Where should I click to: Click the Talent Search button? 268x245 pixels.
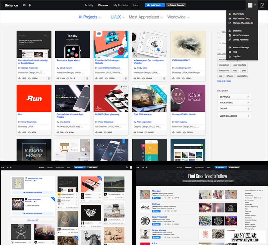(x=176, y=5)
